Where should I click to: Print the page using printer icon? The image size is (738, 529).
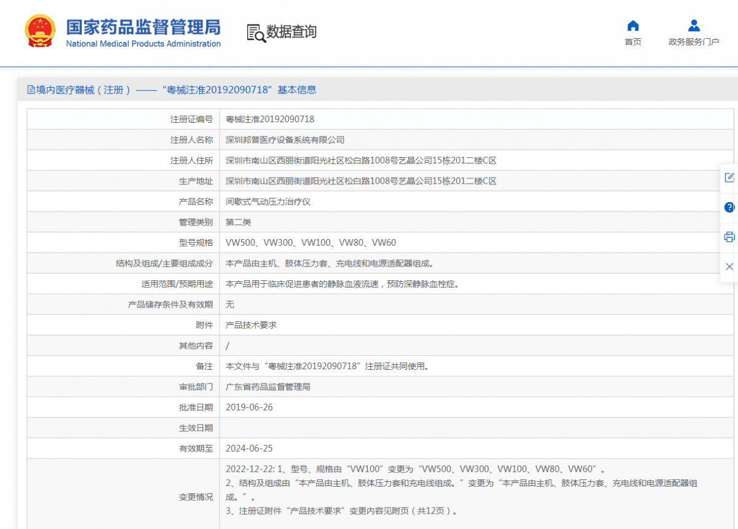[x=729, y=237]
